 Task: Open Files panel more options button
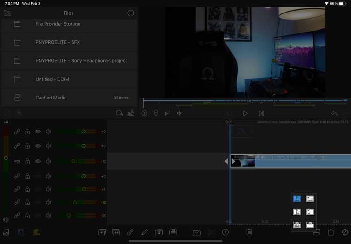[131, 13]
